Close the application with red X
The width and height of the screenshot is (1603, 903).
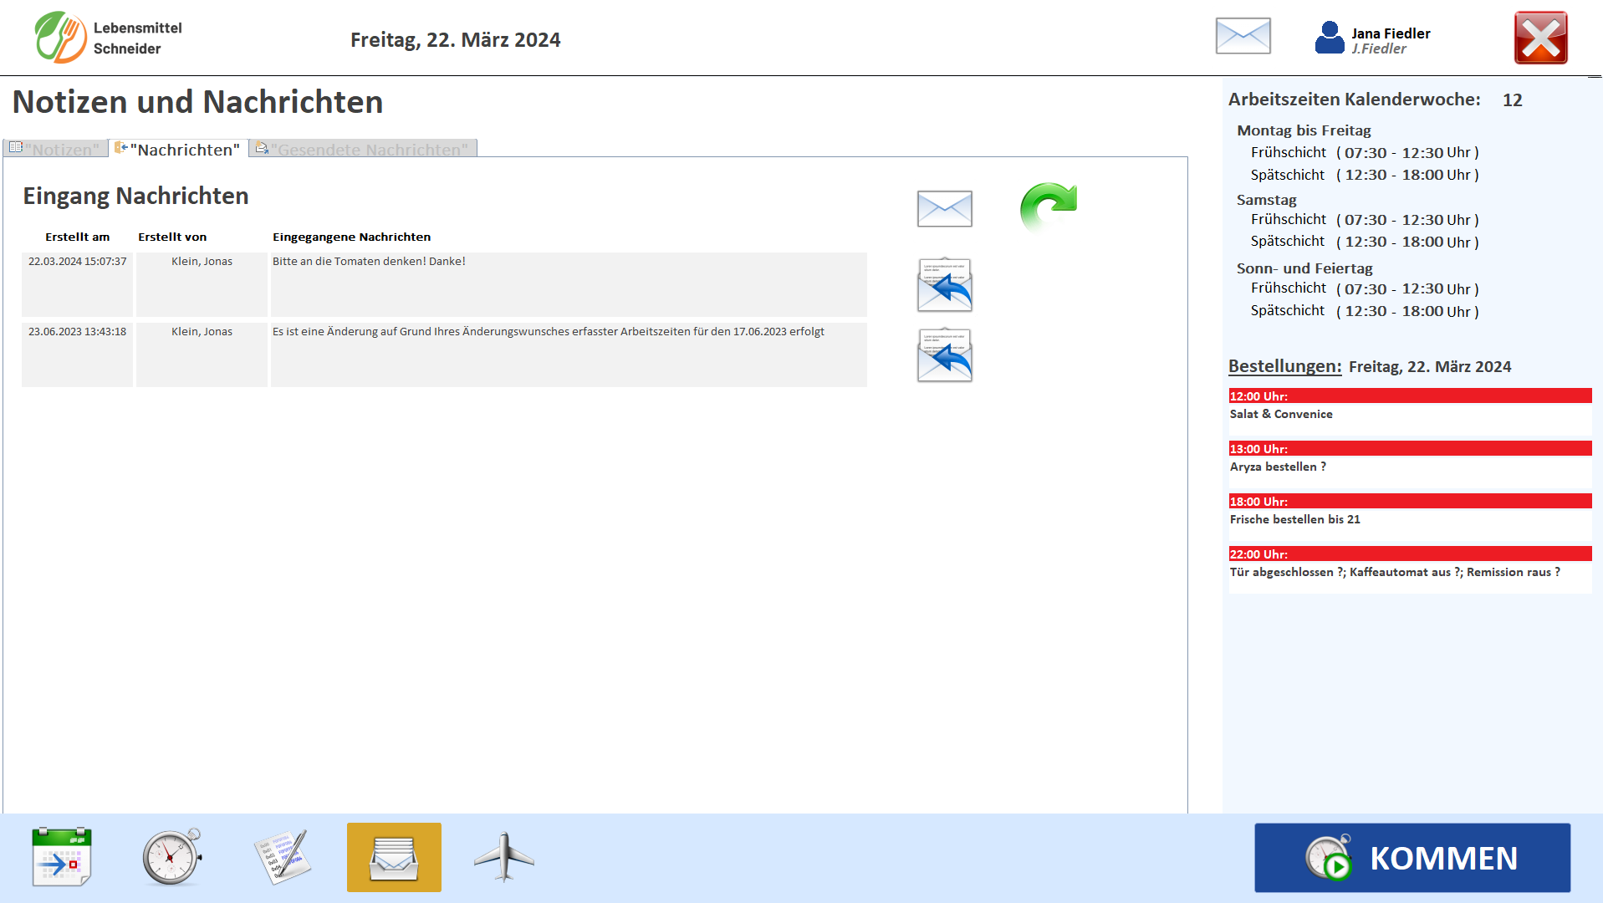tap(1540, 38)
